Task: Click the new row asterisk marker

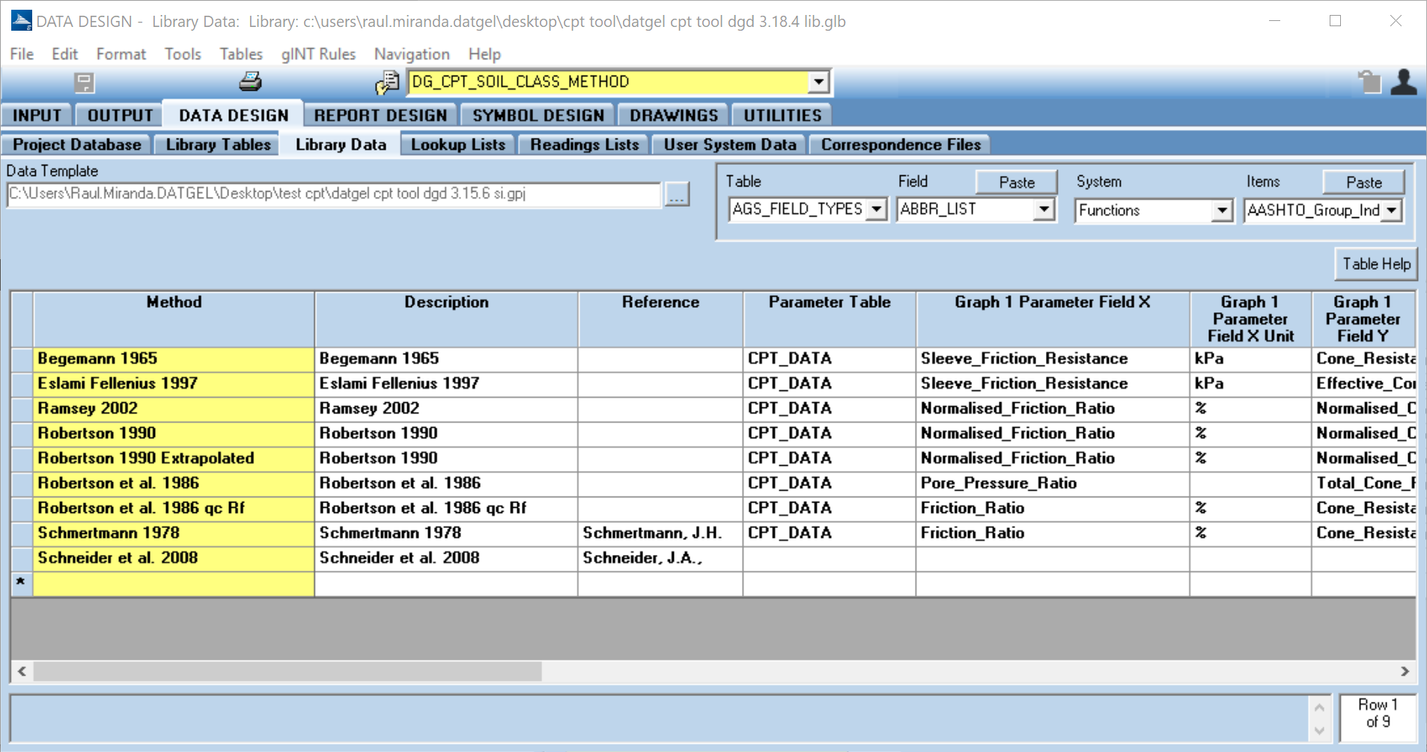Action: tap(21, 582)
